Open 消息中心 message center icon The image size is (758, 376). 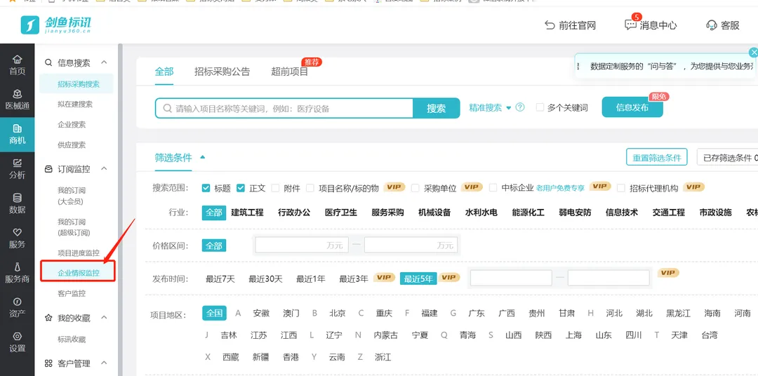tap(631, 25)
